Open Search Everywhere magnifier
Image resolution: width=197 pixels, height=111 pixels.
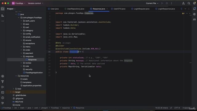click(x=189, y=3)
